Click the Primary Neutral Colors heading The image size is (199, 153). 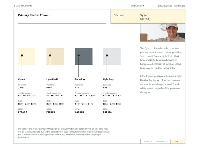tap(33, 15)
